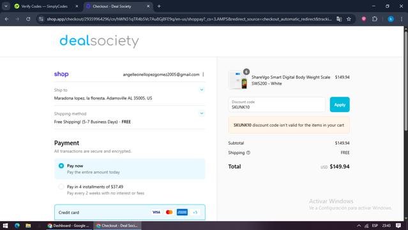Click the network icon in system tray
The image size is (408, 230).
(x=366, y=226)
